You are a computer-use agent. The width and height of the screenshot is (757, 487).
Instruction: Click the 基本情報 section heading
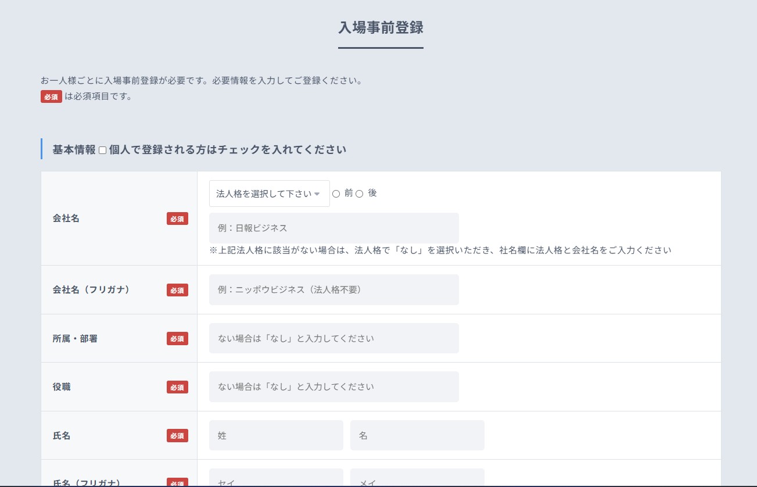click(74, 149)
